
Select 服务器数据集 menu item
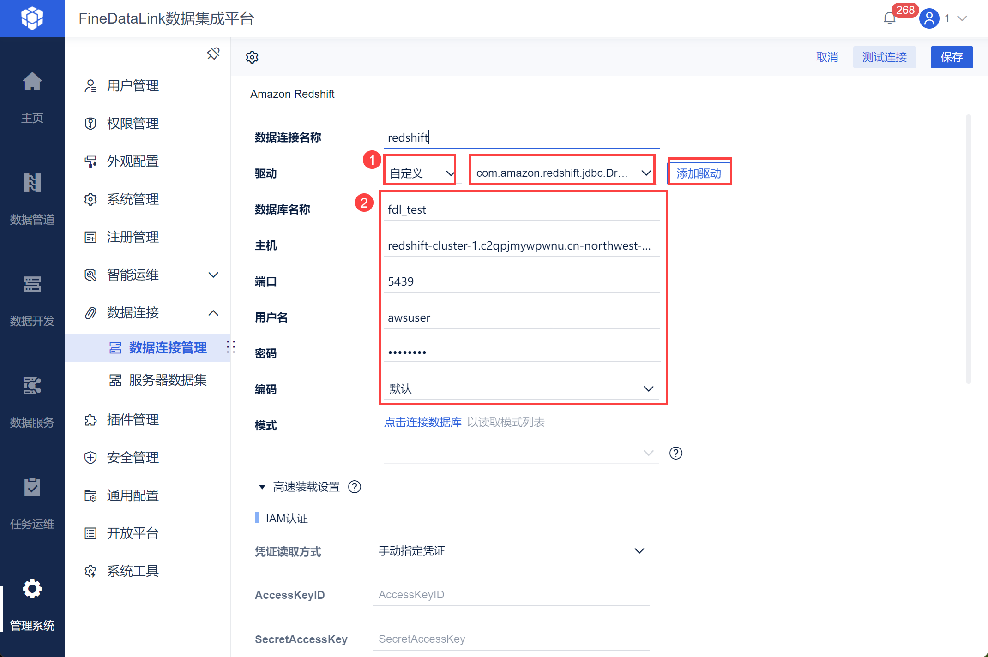[168, 380]
